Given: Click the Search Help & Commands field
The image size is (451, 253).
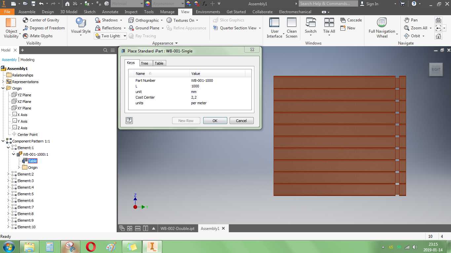Looking at the screenshot, I should coord(328,4).
